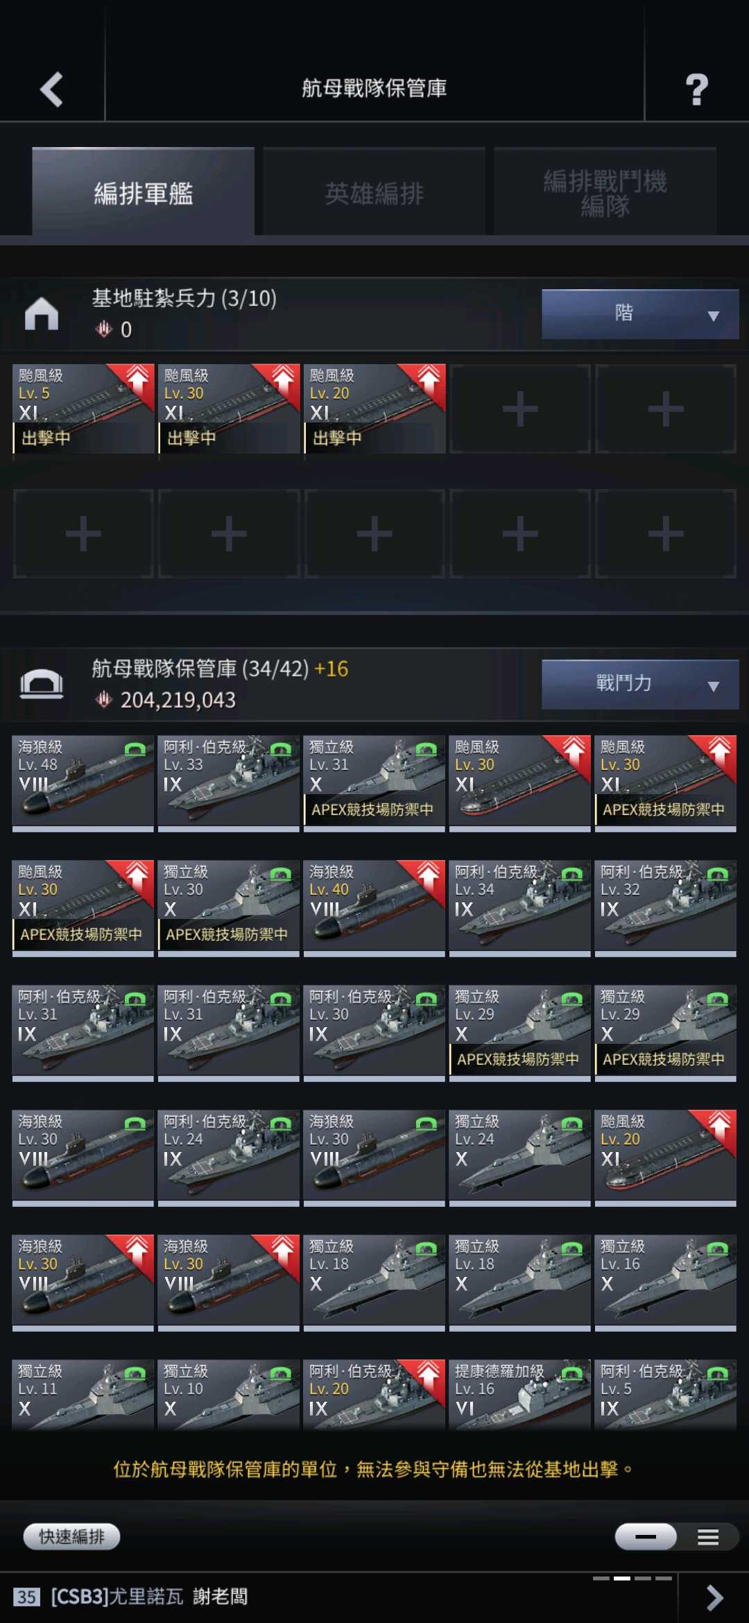The height and width of the screenshot is (1623, 749).
Task: Toggle the Lv. 5 颱風級 deployed ship
Action: 83,409
